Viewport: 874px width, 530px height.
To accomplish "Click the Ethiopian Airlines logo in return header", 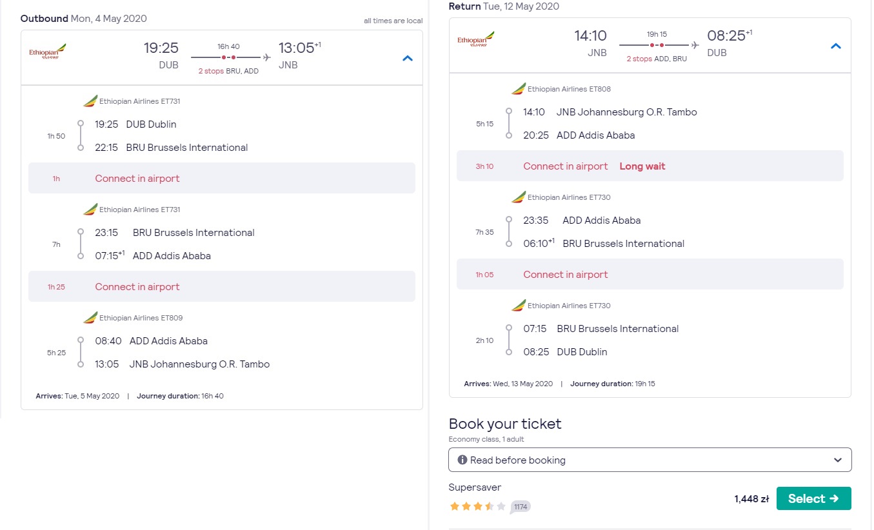I will [x=476, y=39].
